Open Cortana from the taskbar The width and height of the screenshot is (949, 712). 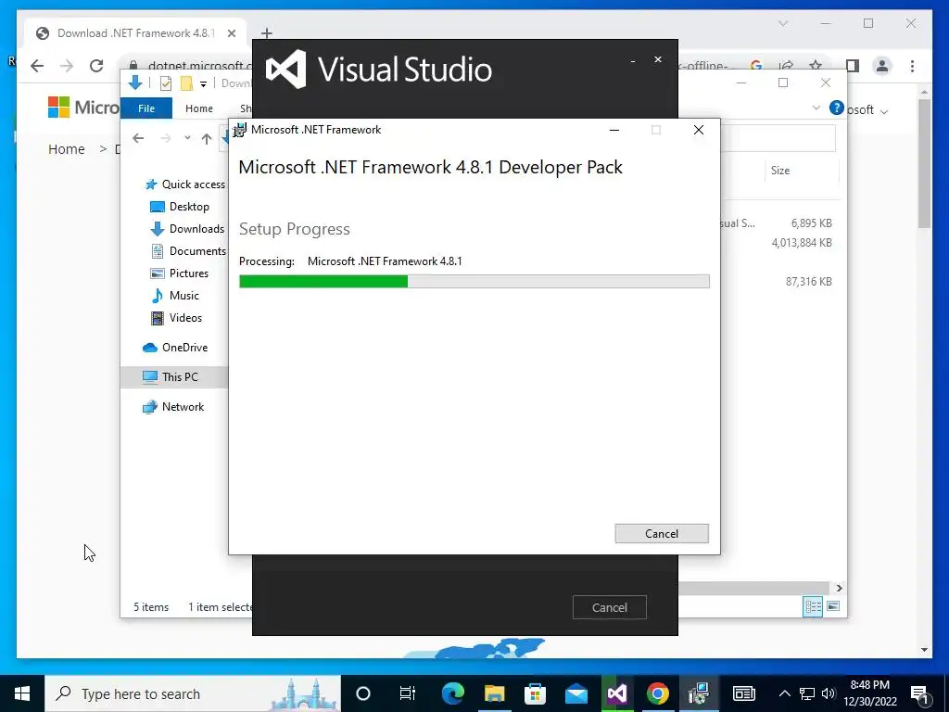coord(363,693)
